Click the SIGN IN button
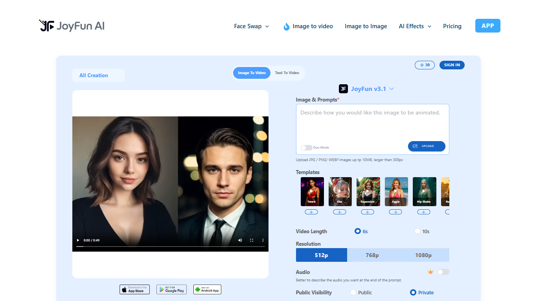 click(452, 65)
